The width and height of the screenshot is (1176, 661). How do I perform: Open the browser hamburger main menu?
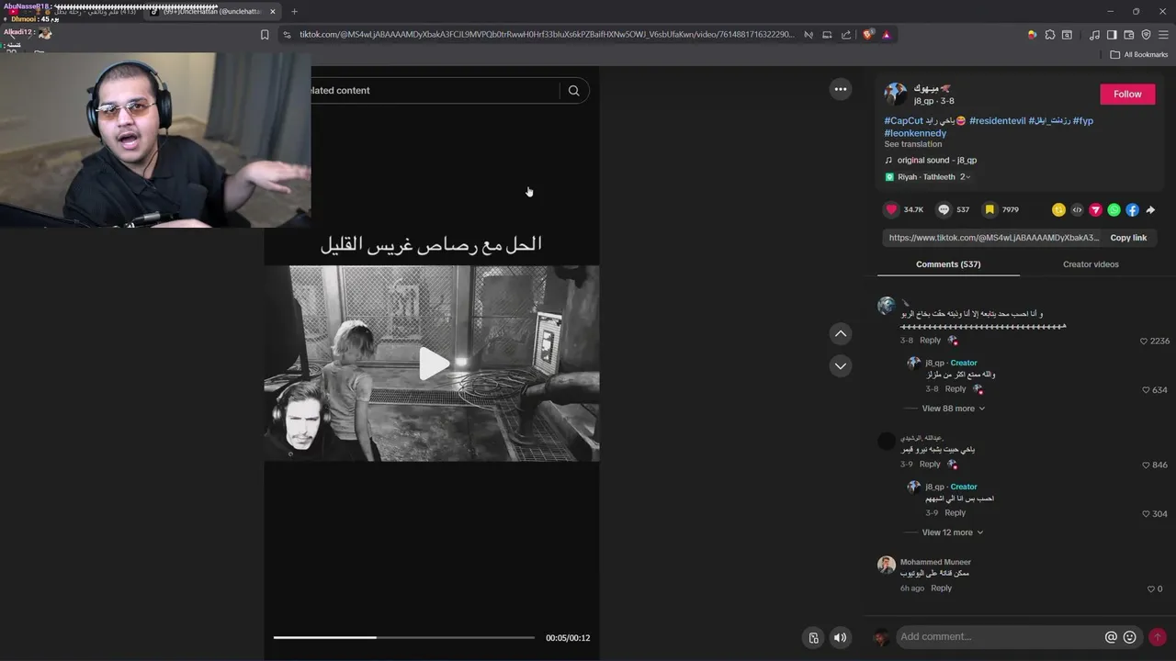point(1163,35)
